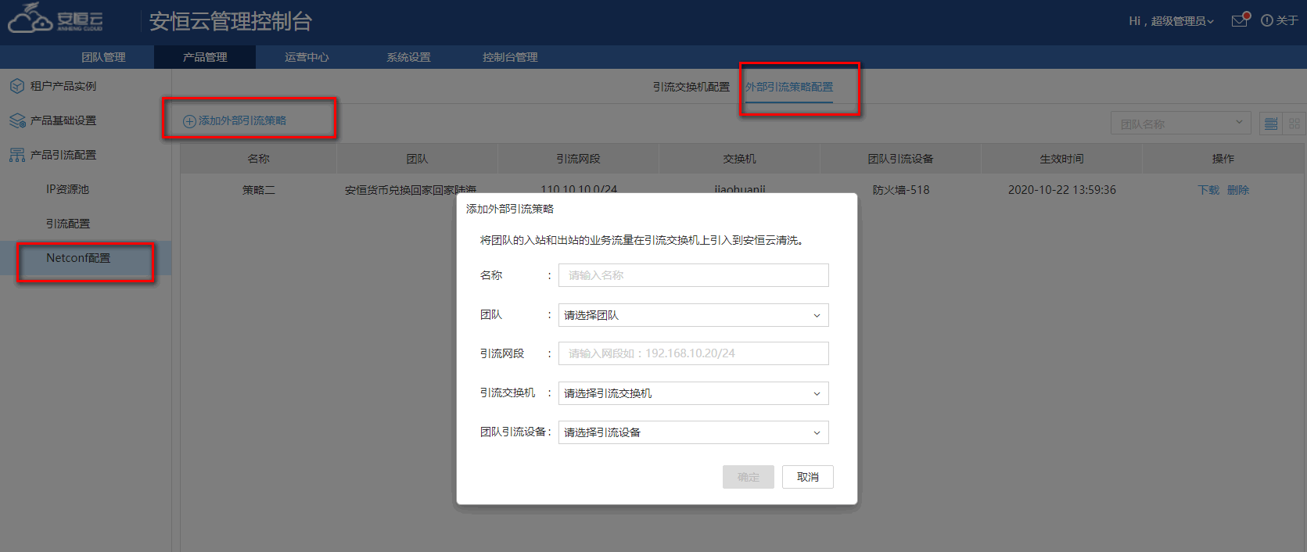1307x552 pixels.
Task: Select the 产品管理 nav menu
Action: [x=205, y=57]
